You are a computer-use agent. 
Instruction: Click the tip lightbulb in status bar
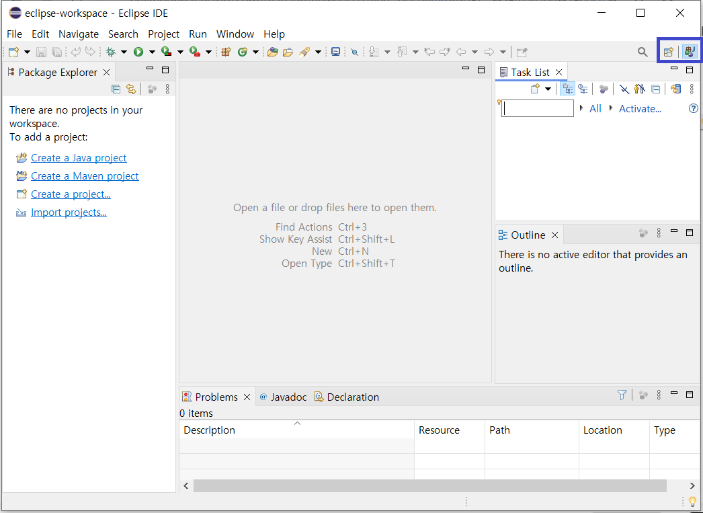pos(692,502)
